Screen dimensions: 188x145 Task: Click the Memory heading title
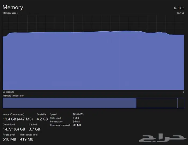point(13,8)
